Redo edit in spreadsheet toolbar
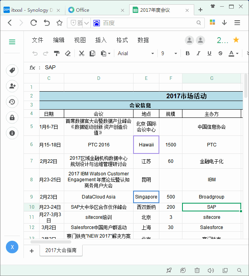The image size is (249, 276). tap(46, 53)
